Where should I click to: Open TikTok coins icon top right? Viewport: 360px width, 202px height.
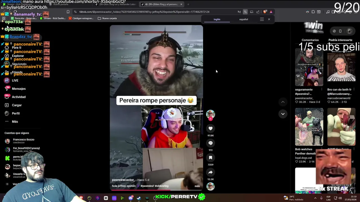point(334,31)
